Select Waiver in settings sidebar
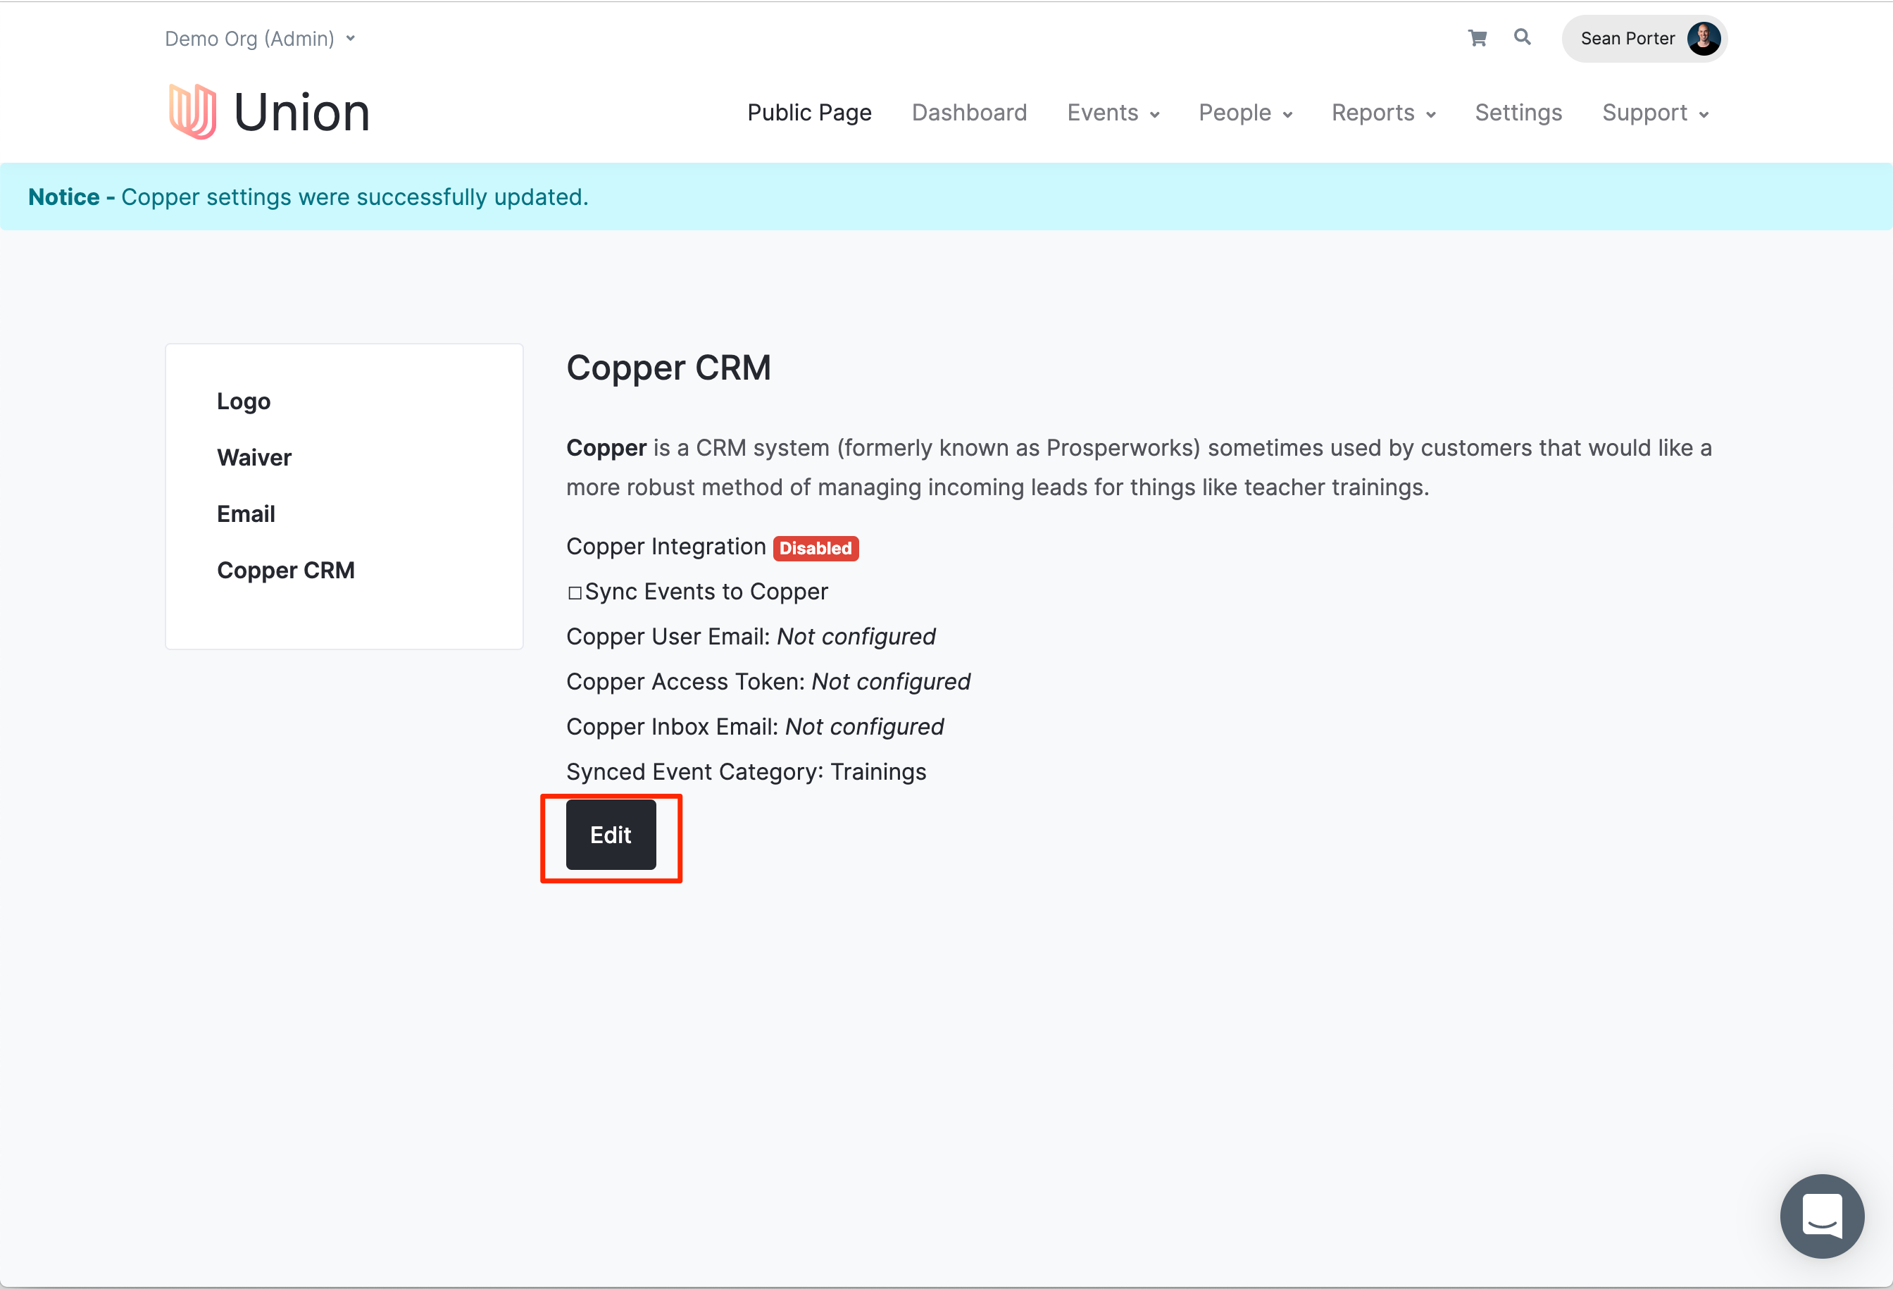This screenshot has height=1289, width=1893. (x=254, y=457)
